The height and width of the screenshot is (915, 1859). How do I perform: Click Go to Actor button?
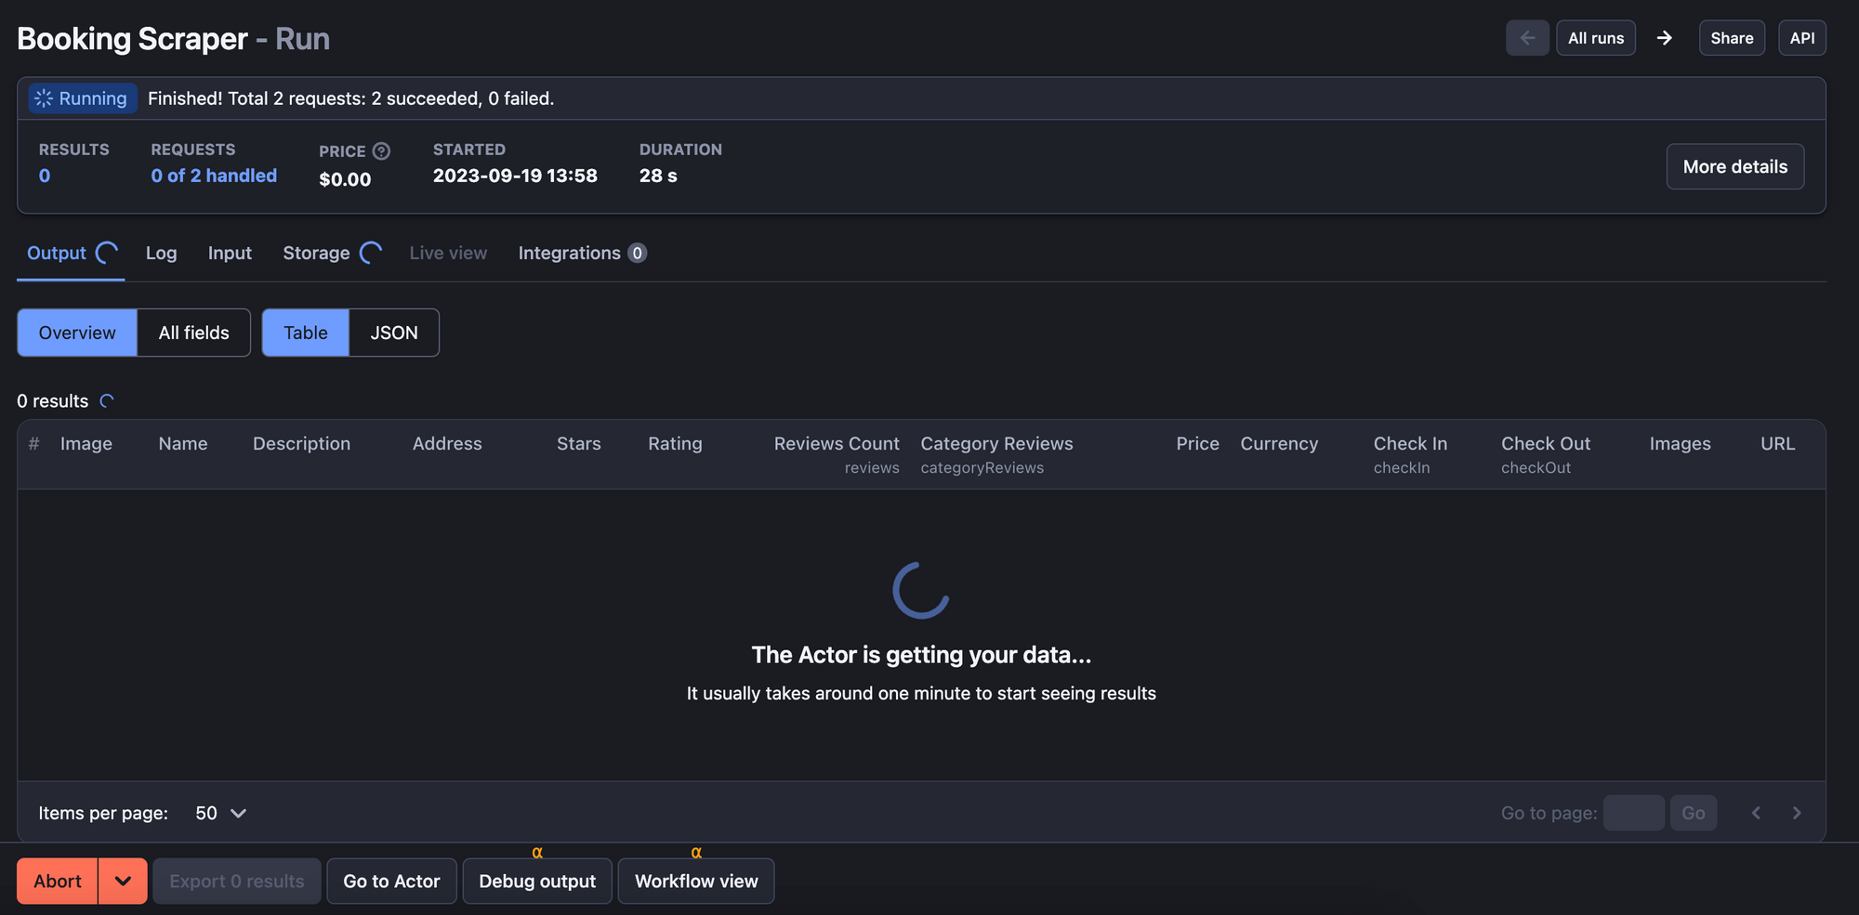tap(391, 881)
